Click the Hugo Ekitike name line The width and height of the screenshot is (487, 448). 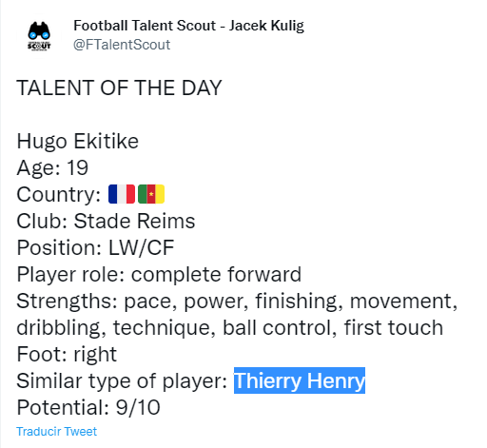coord(78,141)
